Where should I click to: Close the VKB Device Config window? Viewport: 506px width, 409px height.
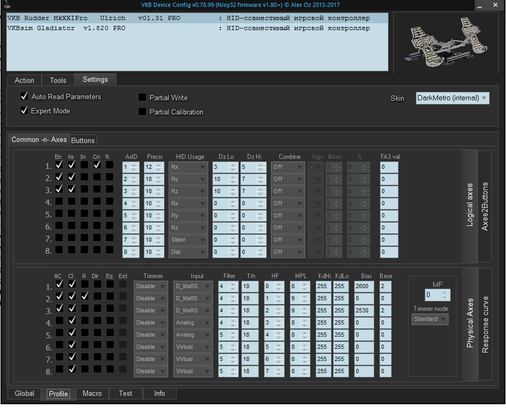coord(495,5)
